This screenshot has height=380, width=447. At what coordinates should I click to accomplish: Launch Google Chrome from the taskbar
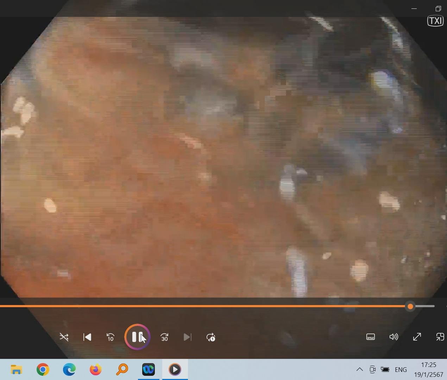coord(43,369)
